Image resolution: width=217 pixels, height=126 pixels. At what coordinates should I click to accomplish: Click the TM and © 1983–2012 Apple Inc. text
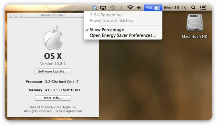(53, 107)
